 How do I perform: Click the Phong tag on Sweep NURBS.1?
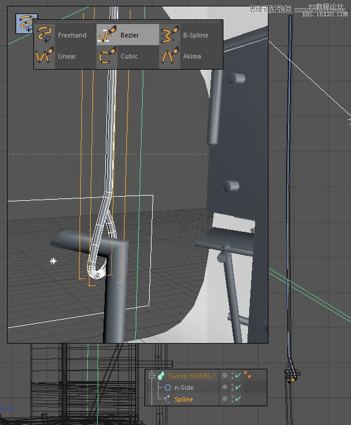tap(248, 375)
